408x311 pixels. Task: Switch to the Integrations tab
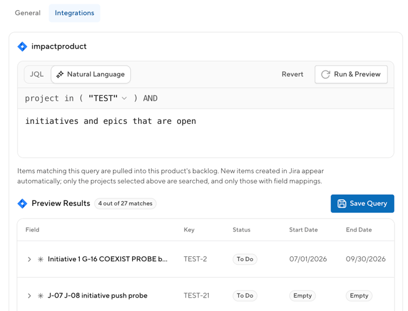[x=74, y=13]
